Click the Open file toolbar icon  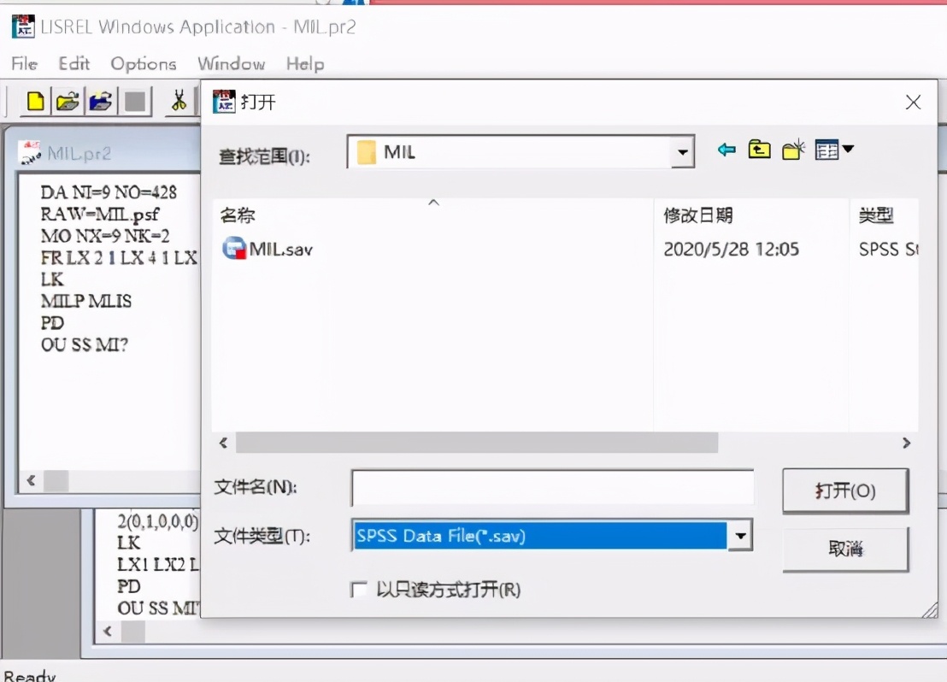pos(68,101)
